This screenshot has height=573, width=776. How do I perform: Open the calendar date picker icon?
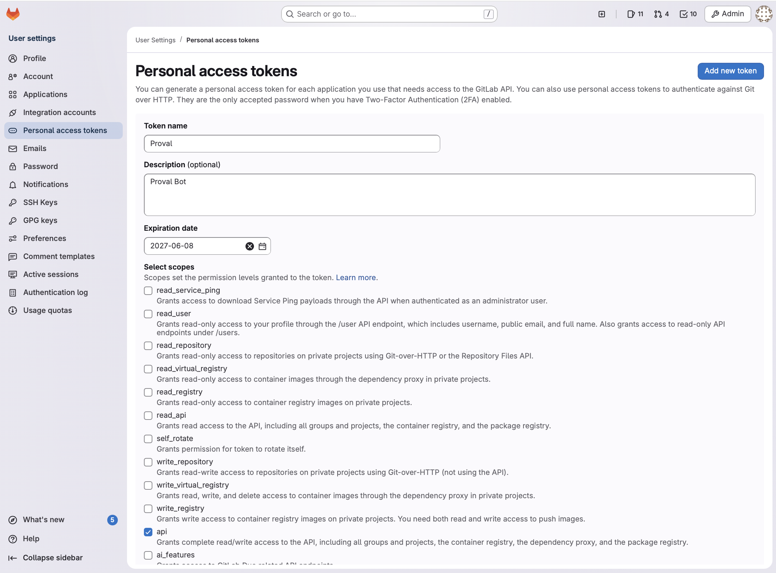(262, 246)
